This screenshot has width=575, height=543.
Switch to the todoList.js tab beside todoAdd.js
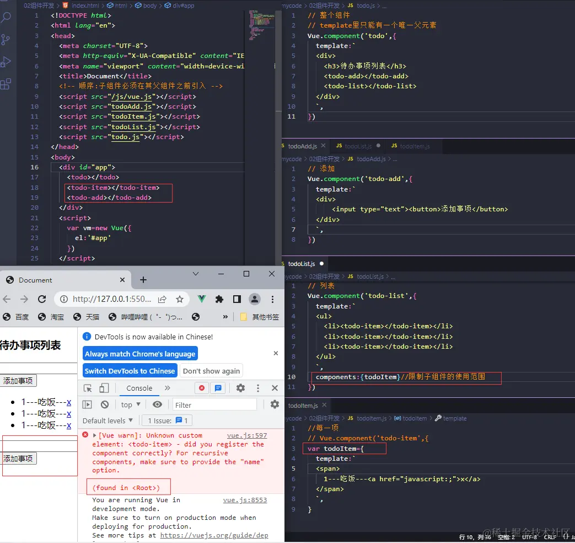pos(358,146)
